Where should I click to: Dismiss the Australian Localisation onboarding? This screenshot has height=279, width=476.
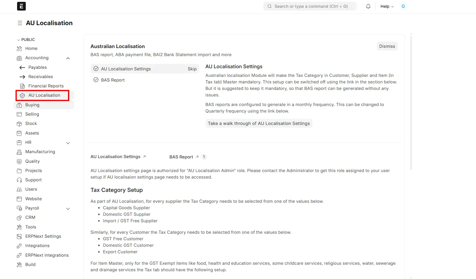387,46
